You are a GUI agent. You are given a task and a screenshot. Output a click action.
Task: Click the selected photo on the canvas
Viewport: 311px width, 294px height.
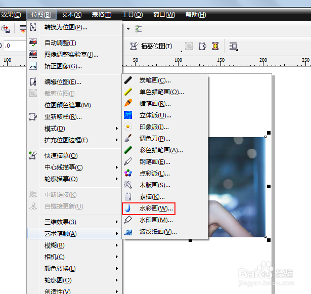click(x=237, y=187)
